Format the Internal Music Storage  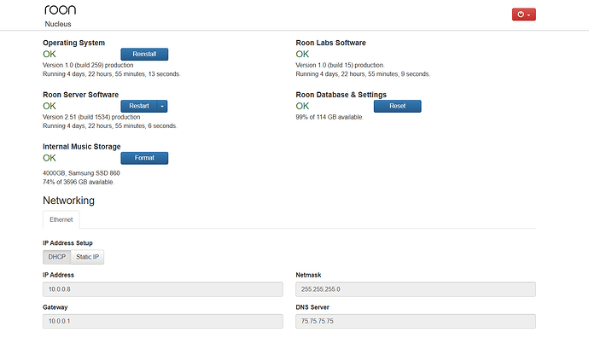[x=144, y=158]
